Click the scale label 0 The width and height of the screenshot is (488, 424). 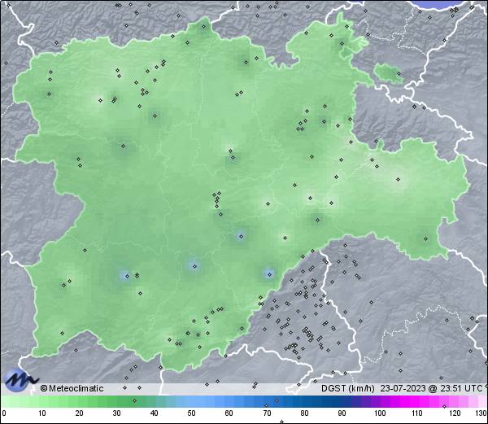click(4, 413)
